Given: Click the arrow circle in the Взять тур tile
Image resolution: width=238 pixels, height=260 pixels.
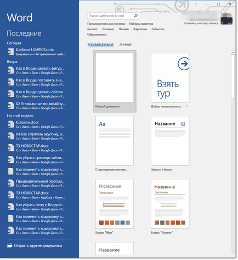Looking at the screenshot, I should (183, 64).
